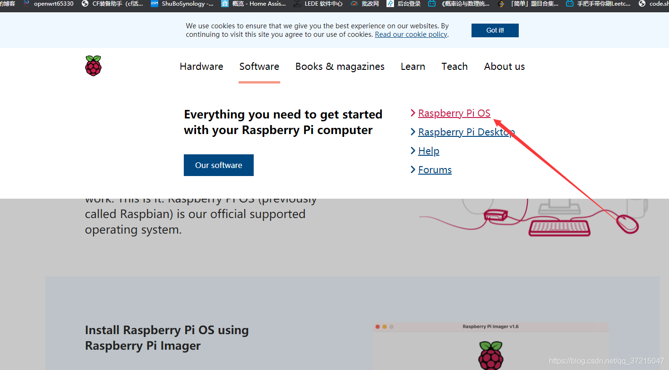Image resolution: width=669 pixels, height=370 pixels.
Task: Open the About us menu
Action: pos(504,67)
